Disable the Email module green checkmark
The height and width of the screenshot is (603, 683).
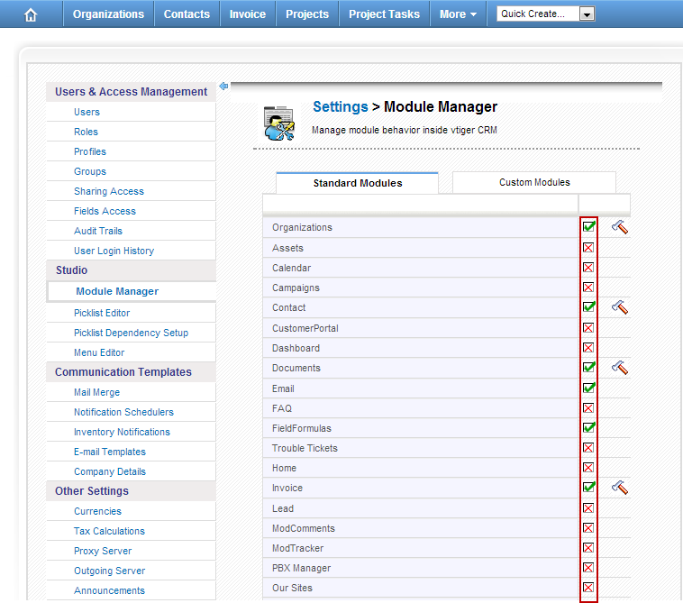588,388
